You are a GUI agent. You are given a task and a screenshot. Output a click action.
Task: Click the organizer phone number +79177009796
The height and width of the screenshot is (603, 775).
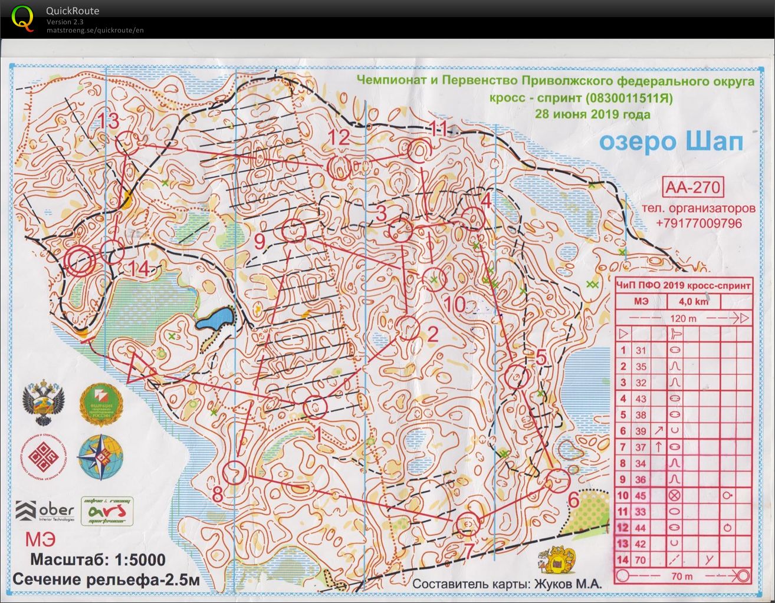(698, 223)
